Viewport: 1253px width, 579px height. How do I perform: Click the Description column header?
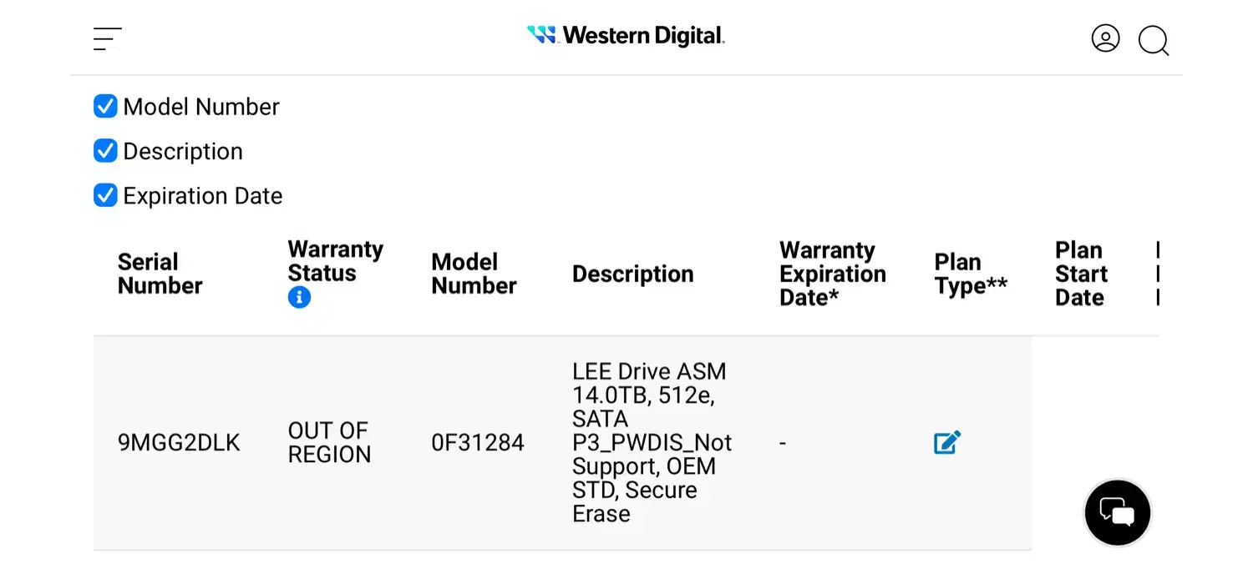632,274
